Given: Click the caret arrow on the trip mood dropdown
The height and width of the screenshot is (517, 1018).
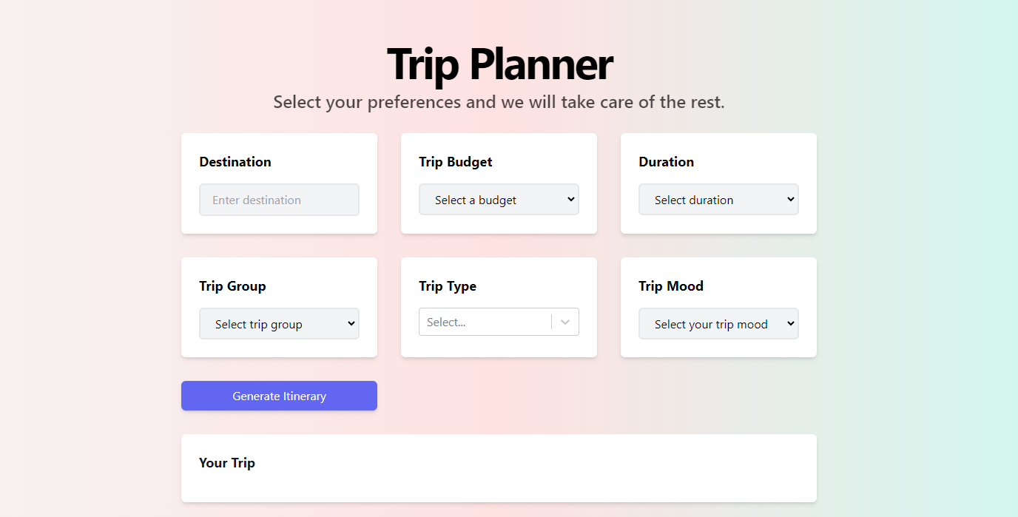Looking at the screenshot, I should pyautogui.click(x=790, y=323).
